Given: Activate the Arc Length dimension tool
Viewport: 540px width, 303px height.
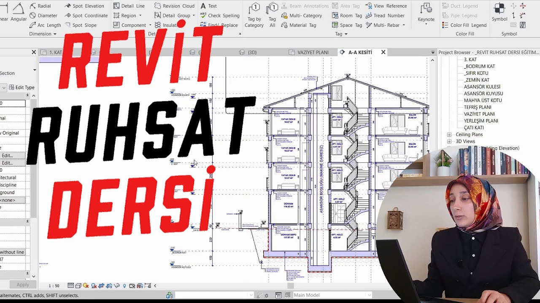Looking at the screenshot, I should point(45,25).
